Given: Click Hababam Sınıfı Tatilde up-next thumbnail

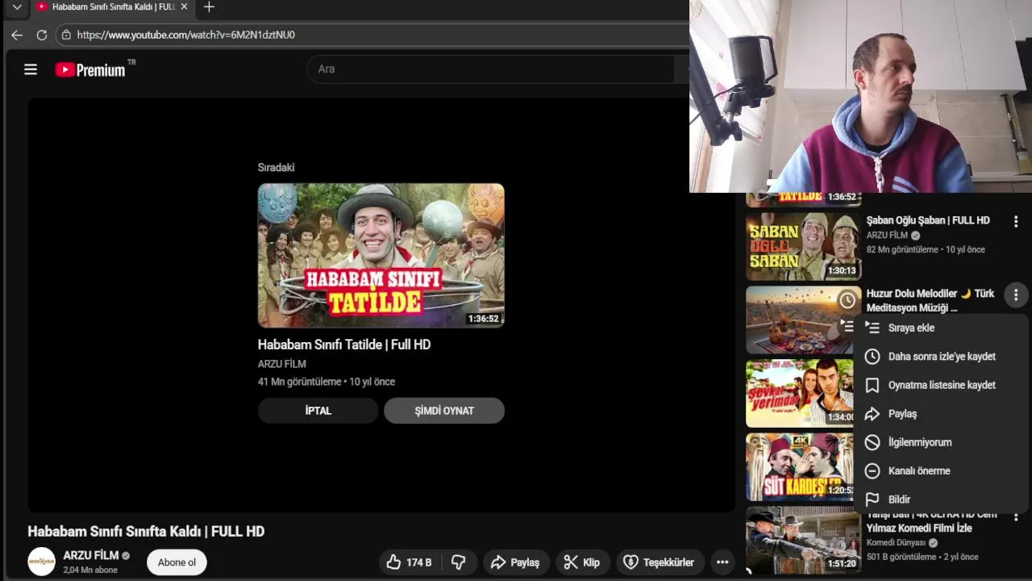Looking at the screenshot, I should 381,255.
